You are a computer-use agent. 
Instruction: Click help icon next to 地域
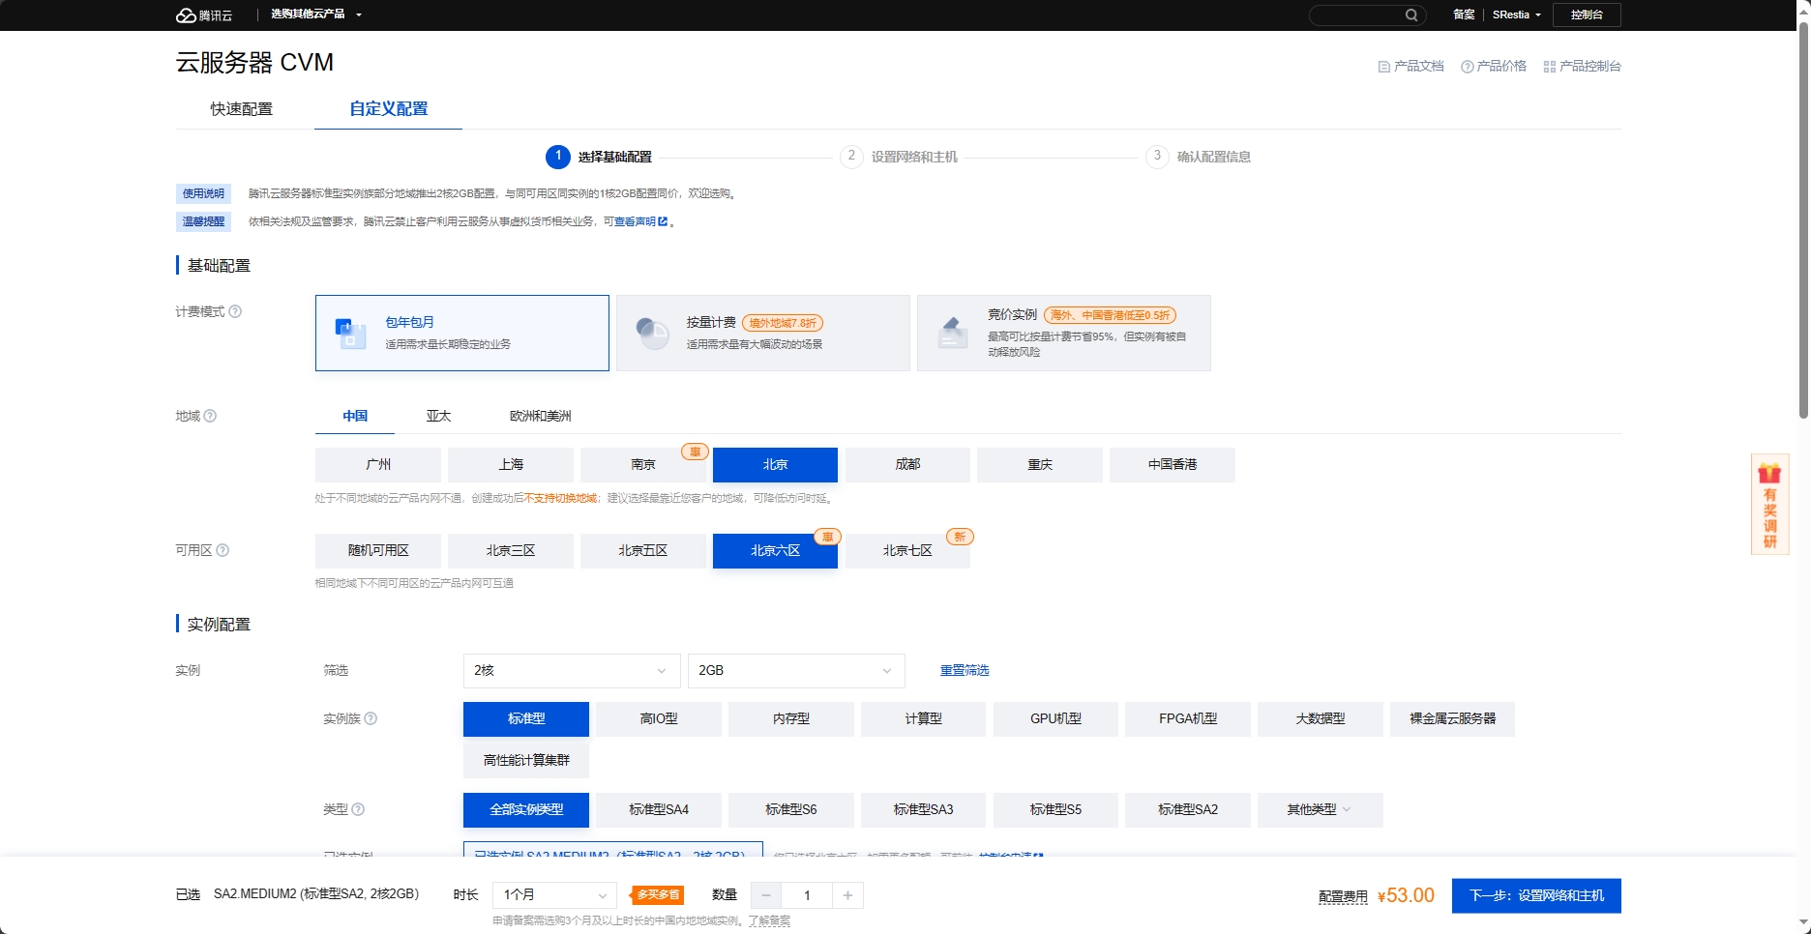210,416
